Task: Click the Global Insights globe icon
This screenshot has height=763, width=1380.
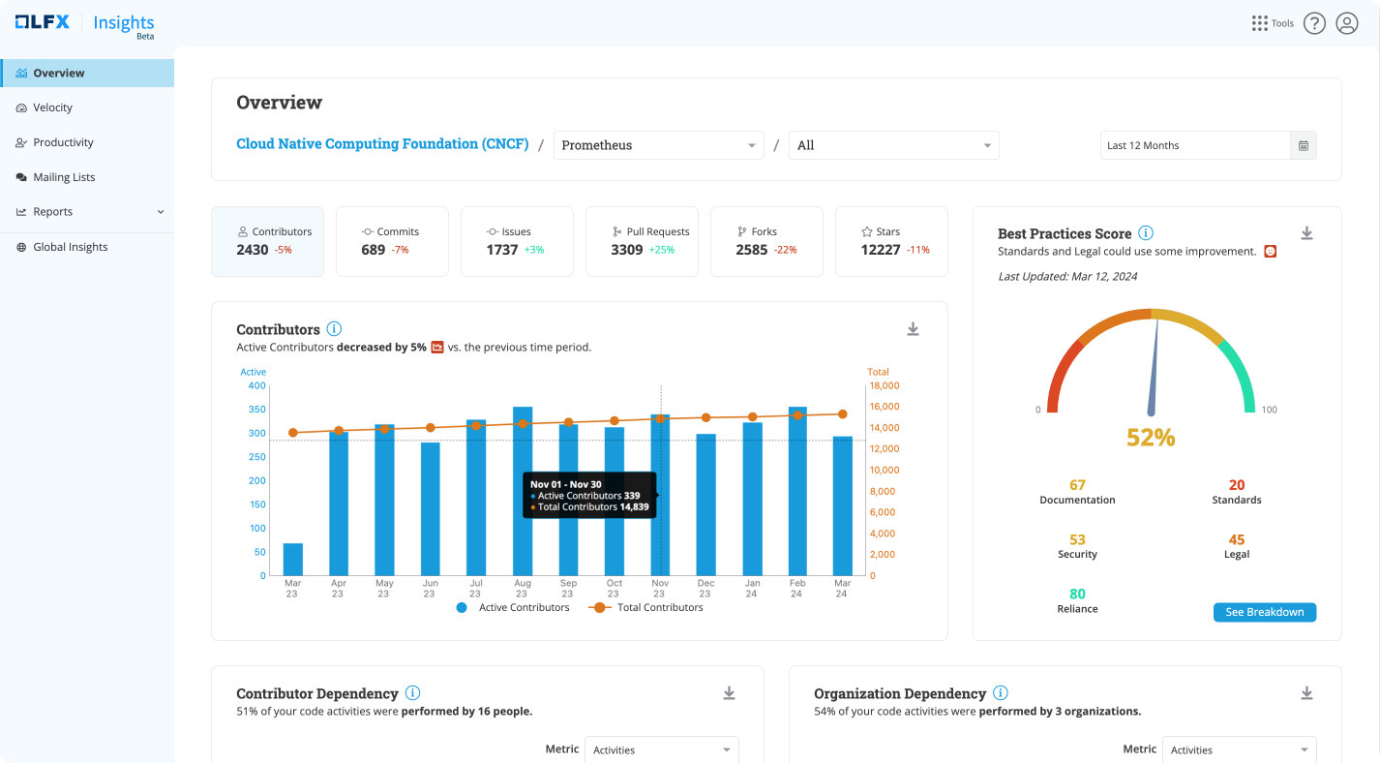Action: [x=21, y=247]
